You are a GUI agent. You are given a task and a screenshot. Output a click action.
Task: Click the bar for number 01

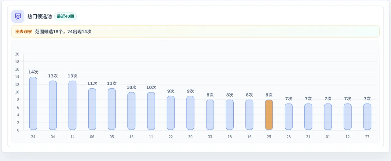click(328, 117)
